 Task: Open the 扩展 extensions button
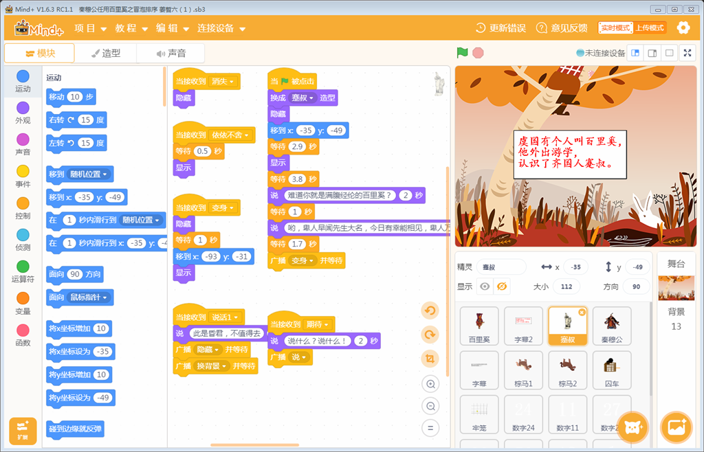coord(23,431)
